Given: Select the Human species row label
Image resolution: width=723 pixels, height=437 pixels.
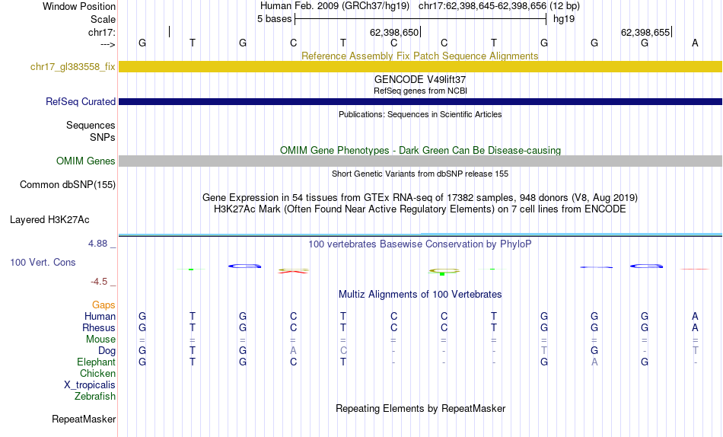Looking at the screenshot, I should tap(100, 317).
